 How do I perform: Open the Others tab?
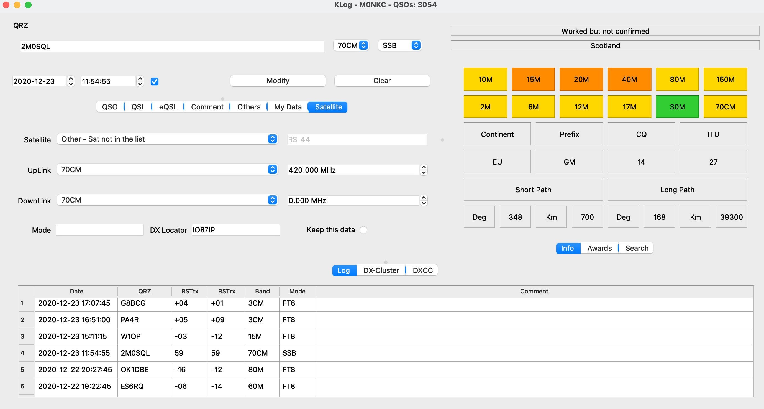[x=248, y=107]
